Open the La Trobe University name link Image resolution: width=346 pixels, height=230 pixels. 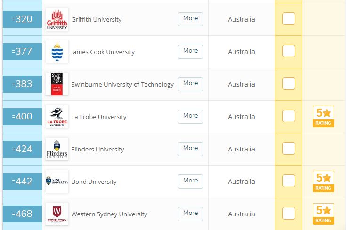tap(99, 117)
